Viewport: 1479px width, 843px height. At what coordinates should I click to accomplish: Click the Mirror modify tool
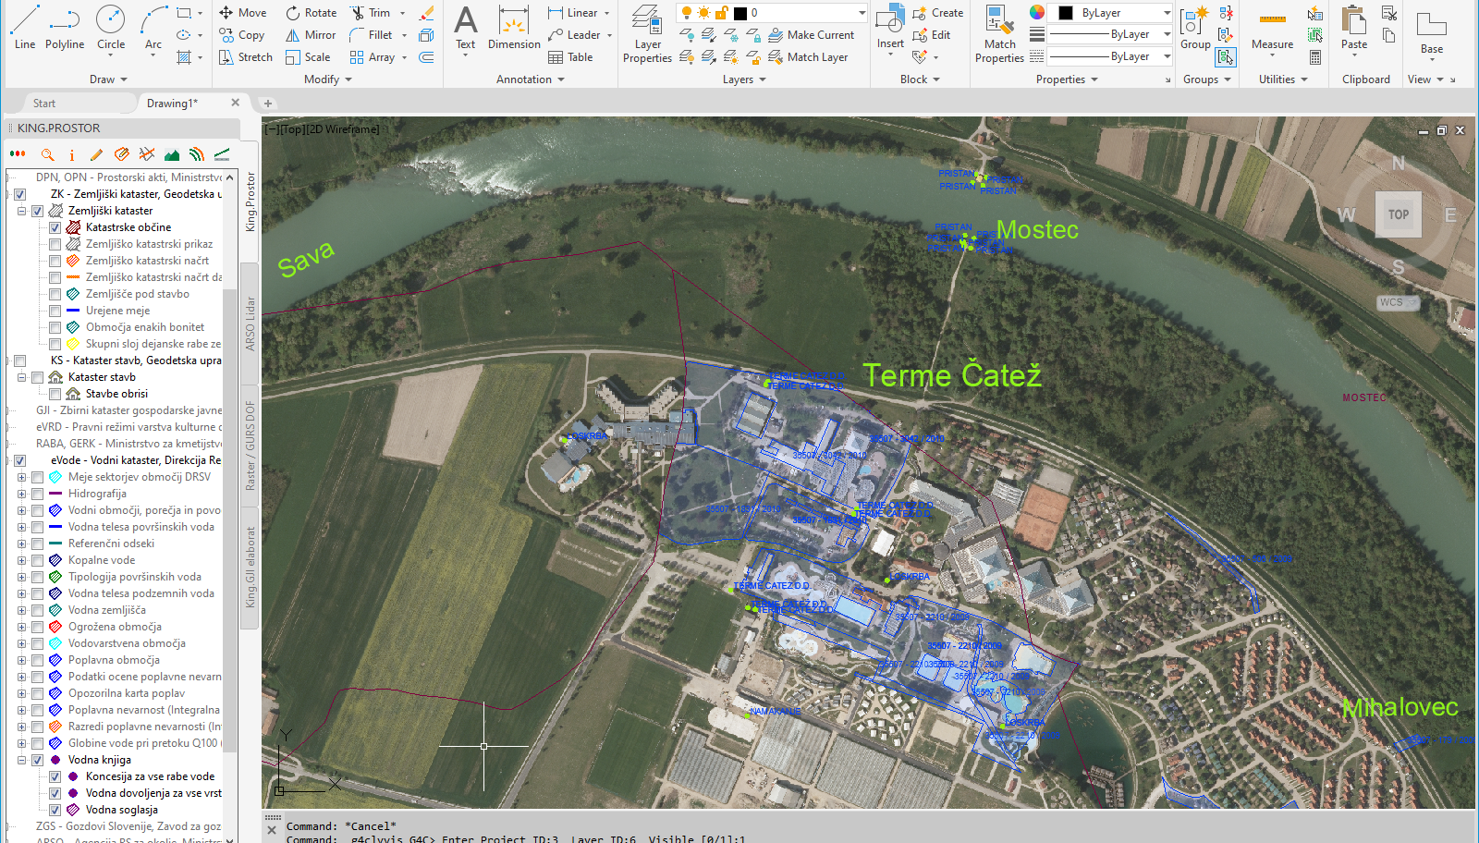[311, 35]
